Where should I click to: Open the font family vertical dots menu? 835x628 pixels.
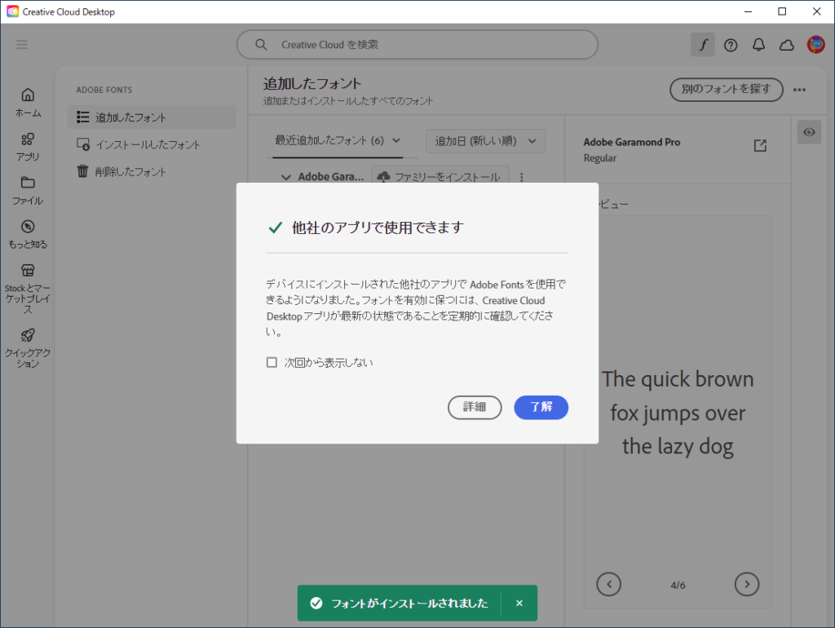click(x=521, y=177)
